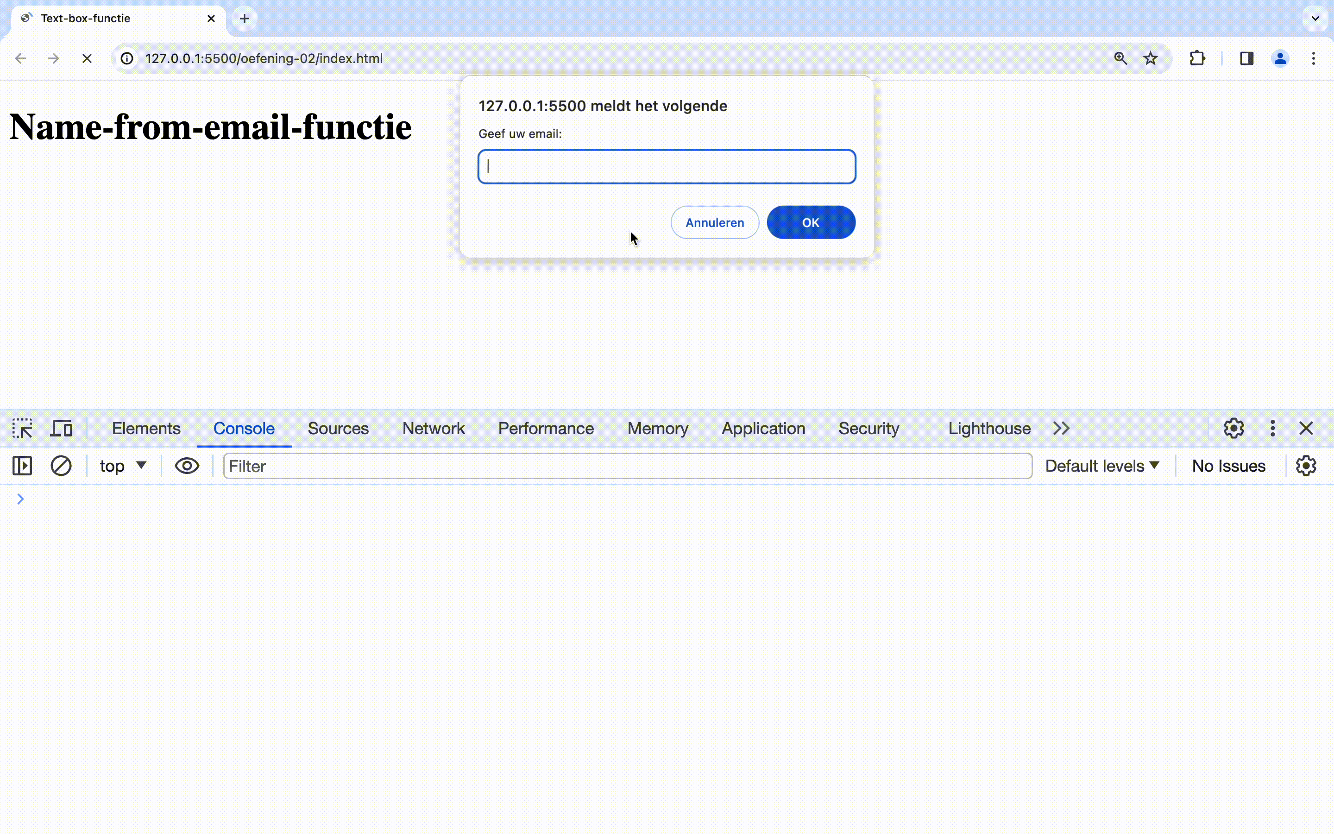
Task: Bookmark this page with star icon
Action: click(x=1151, y=58)
